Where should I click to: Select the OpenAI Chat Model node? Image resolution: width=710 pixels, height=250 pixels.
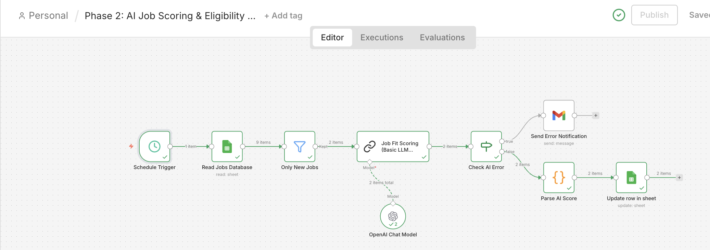click(x=393, y=217)
